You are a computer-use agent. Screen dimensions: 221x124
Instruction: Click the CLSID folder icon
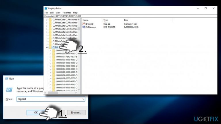(50, 47)
